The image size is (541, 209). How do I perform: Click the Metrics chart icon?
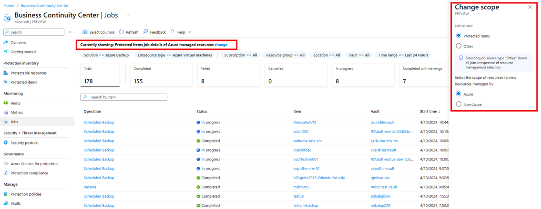(x=6, y=113)
